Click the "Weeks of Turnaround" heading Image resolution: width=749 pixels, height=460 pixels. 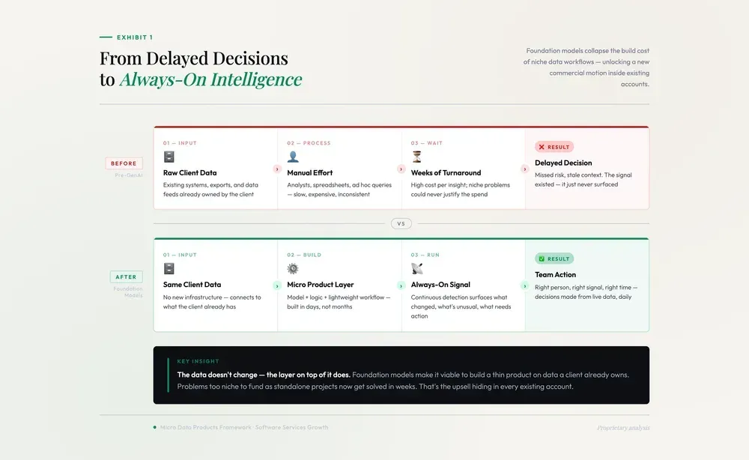446,173
